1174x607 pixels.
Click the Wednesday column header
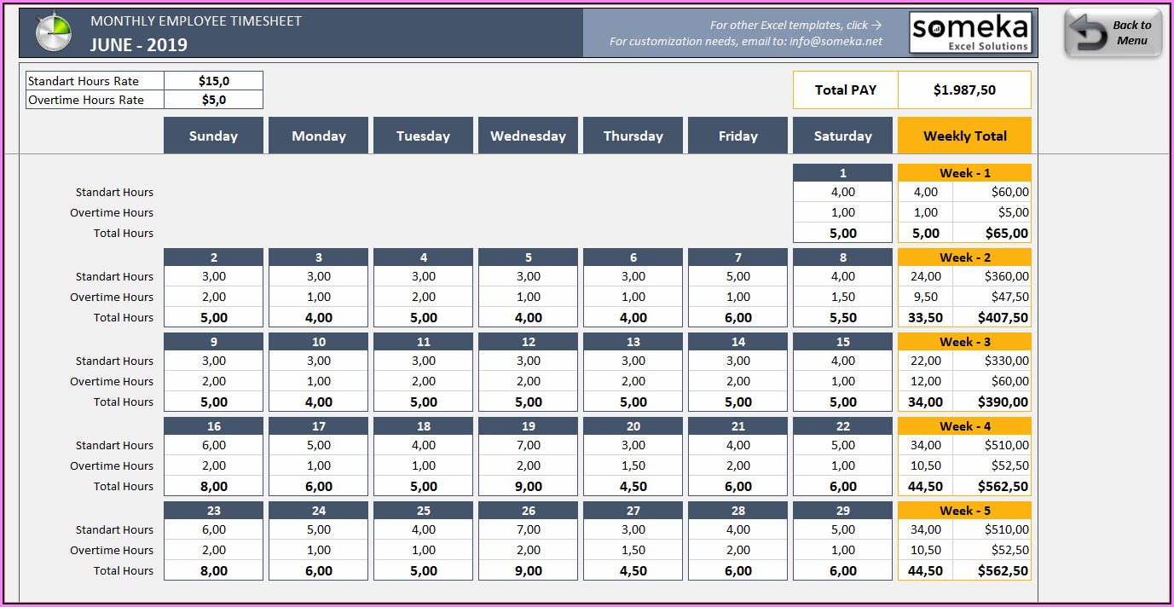click(528, 136)
